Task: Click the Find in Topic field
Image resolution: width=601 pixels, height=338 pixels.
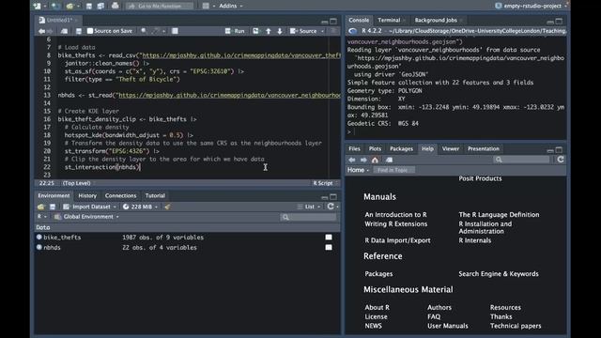Action: coord(393,170)
